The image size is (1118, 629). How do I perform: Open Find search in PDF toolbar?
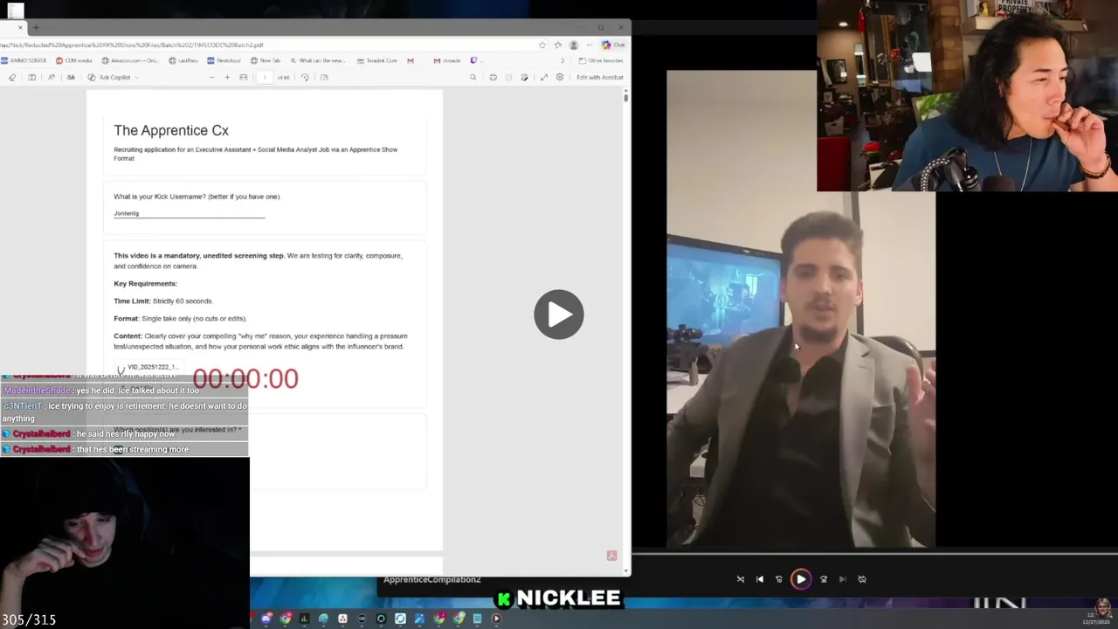[473, 77]
